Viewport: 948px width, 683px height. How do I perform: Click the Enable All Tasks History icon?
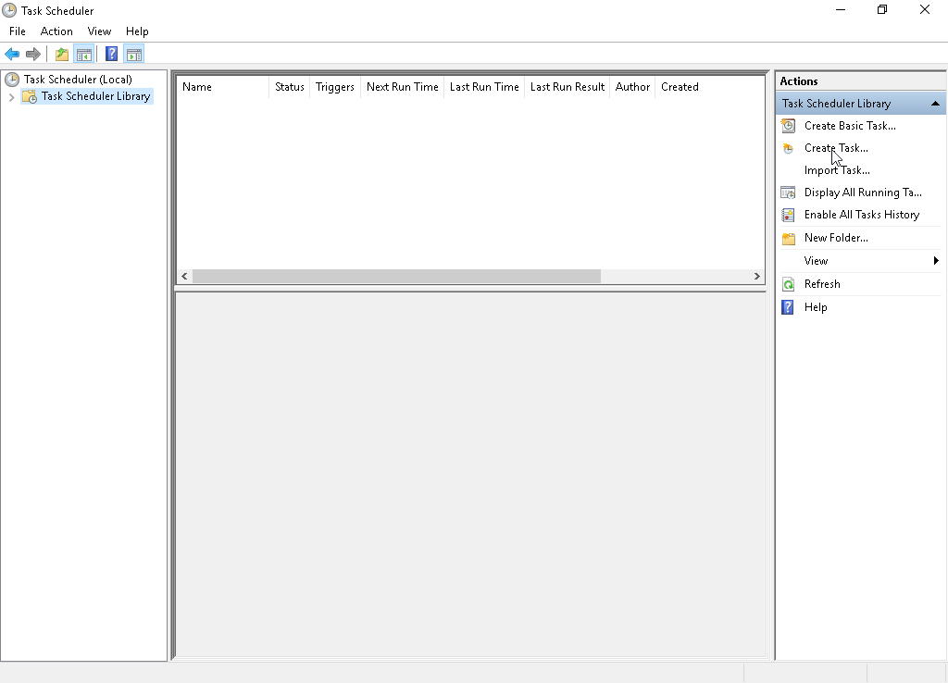788,216
